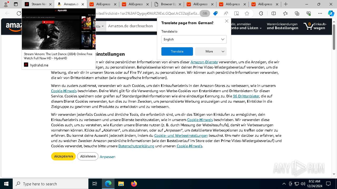Screen dimensions: 337x189
Task: Add this page to favorites star
Action: [247, 13]
